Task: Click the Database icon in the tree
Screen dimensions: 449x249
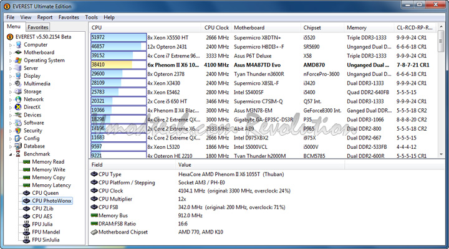Action: [18, 146]
